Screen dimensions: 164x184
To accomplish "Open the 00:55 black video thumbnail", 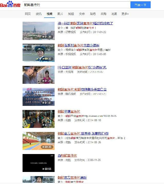I will pos(38,163).
